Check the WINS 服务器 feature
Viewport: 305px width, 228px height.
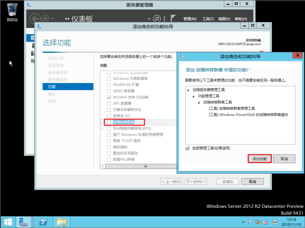click(x=109, y=91)
